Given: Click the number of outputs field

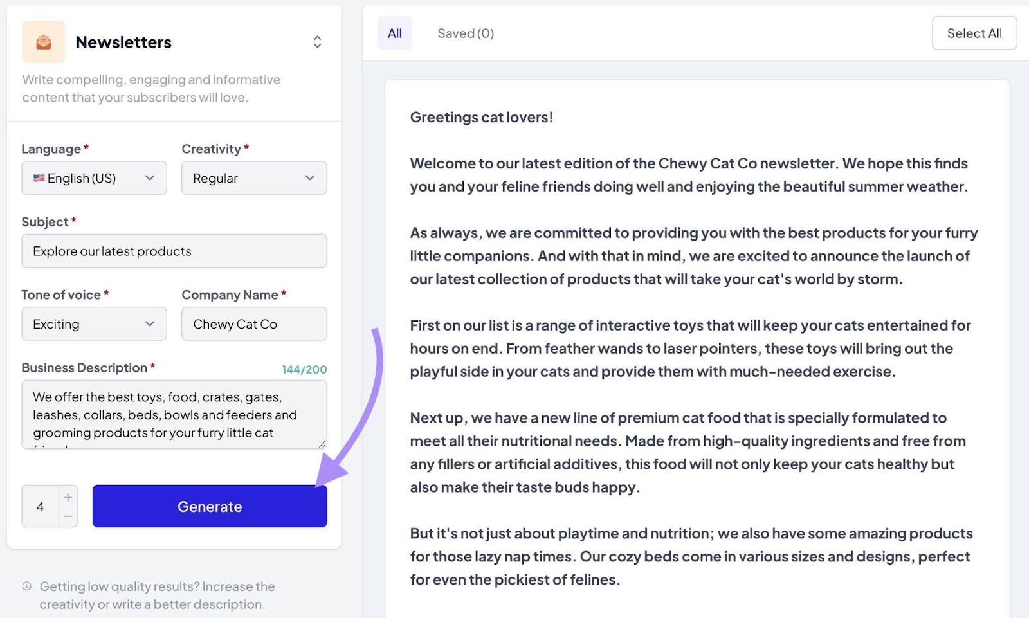Looking at the screenshot, I should click(x=41, y=507).
